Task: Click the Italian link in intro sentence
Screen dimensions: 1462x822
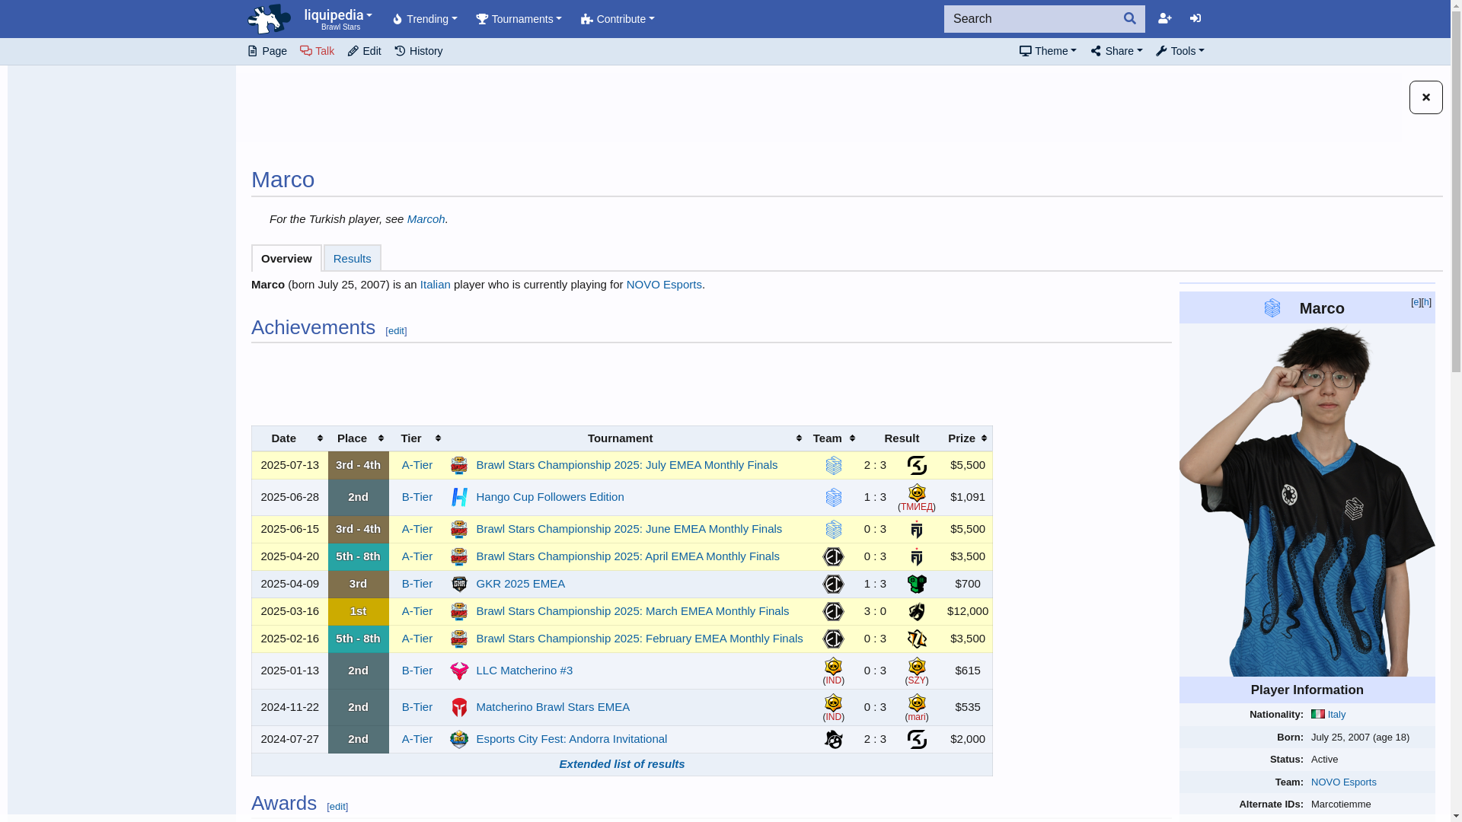Action: click(436, 285)
